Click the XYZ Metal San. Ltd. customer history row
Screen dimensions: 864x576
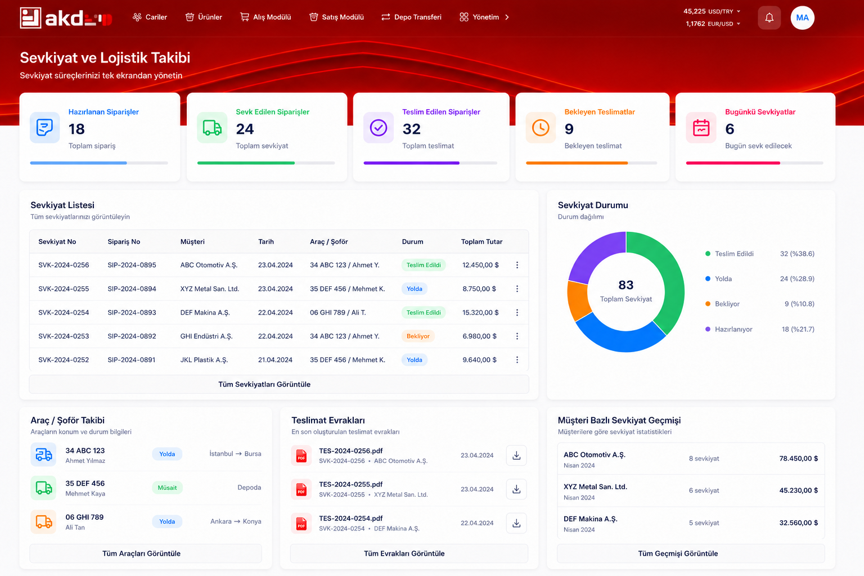pyautogui.click(x=691, y=491)
